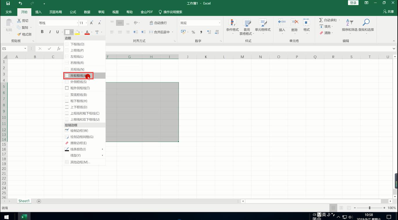Open Cell Styles (单元格样式) icon
This screenshot has width=398, height=220.
pos(263,23)
